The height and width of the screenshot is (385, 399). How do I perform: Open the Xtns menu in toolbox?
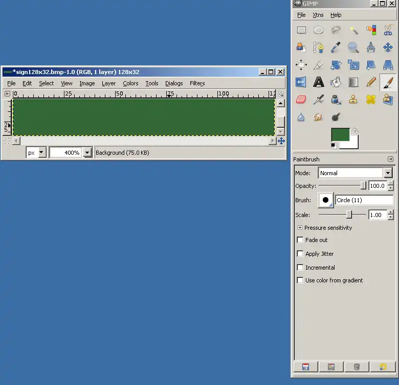click(318, 15)
